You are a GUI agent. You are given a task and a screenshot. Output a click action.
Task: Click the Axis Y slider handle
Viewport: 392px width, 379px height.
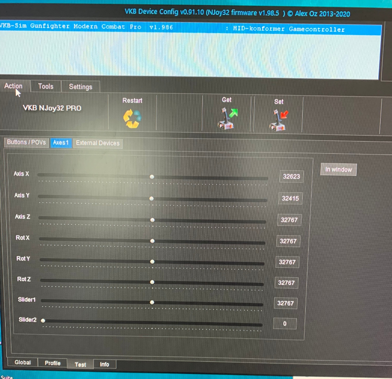(x=151, y=199)
